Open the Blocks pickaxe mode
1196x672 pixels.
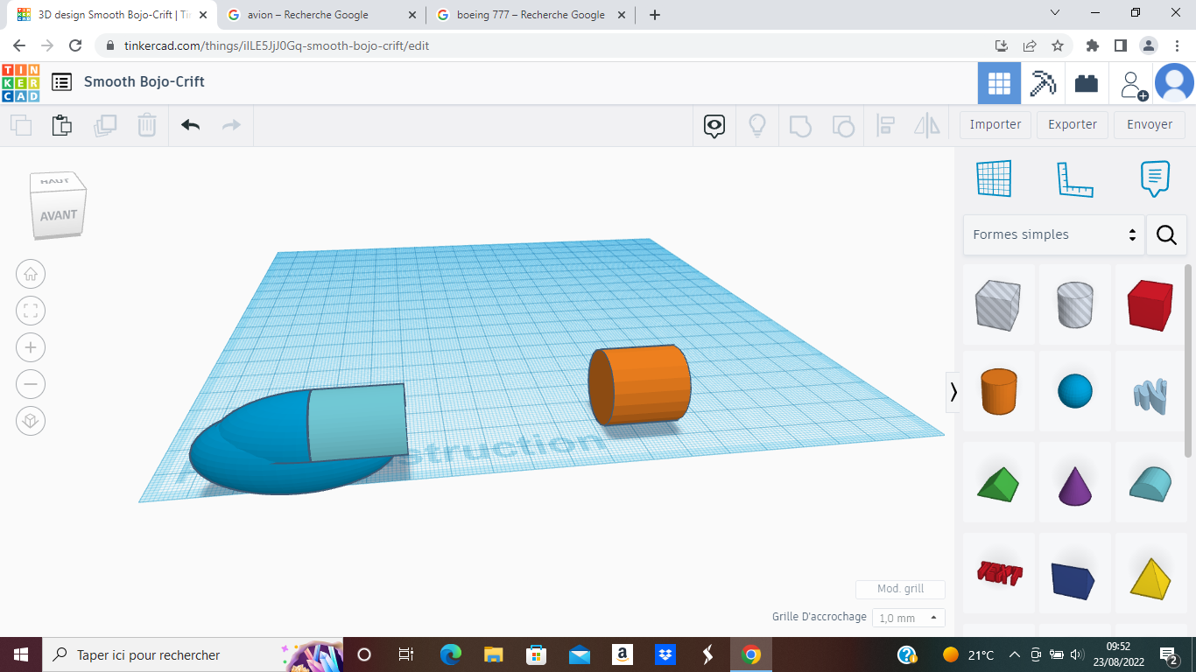[x=1043, y=83]
